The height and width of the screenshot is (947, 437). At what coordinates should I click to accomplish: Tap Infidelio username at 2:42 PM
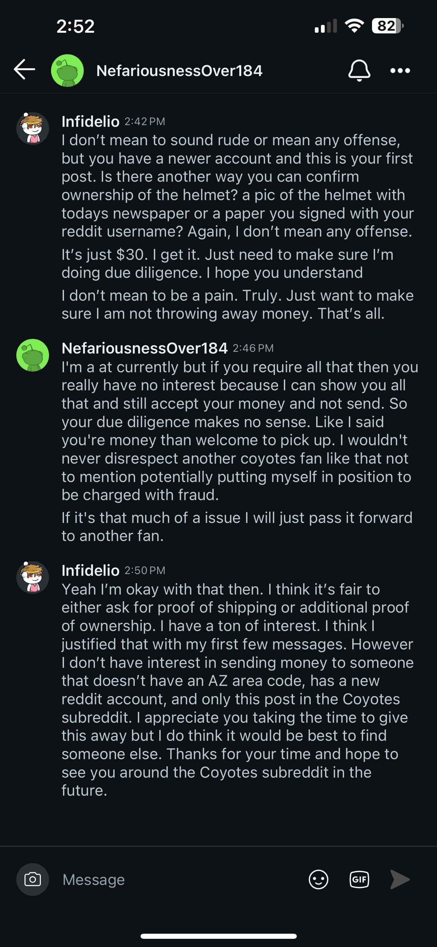coord(90,121)
